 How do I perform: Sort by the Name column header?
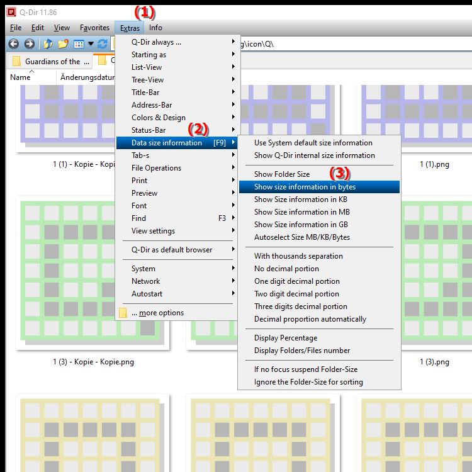(31, 77)
